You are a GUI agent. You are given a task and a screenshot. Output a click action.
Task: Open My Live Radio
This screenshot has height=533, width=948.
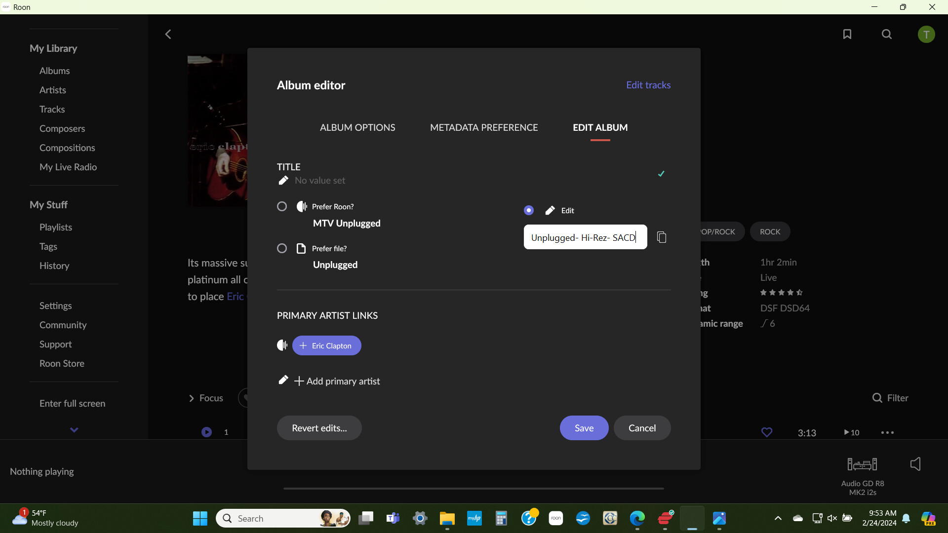(68, 167)
